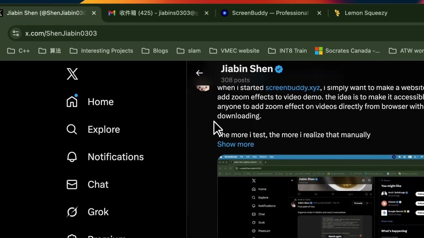Click the X logo in sidebar
424x238 pixels.
72,74
